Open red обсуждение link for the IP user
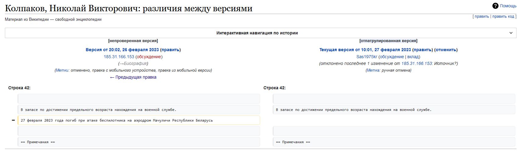Image resolution: width=522 pixels, height=156 pixels. 149,57
